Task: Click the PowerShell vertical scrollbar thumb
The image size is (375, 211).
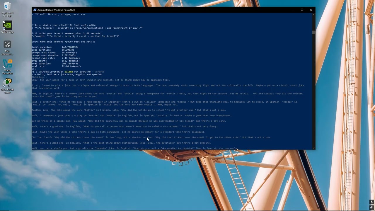Action: click(x=314, y=32)
